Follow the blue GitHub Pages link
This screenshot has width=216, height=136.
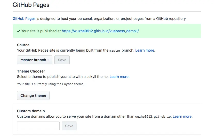(x=24, y=19)
